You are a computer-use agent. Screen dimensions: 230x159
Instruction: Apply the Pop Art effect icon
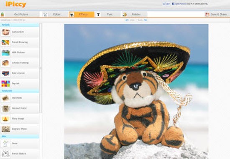(x=5, y=84)
